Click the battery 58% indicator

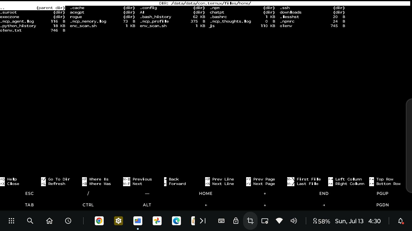click(x=322, y=221)
